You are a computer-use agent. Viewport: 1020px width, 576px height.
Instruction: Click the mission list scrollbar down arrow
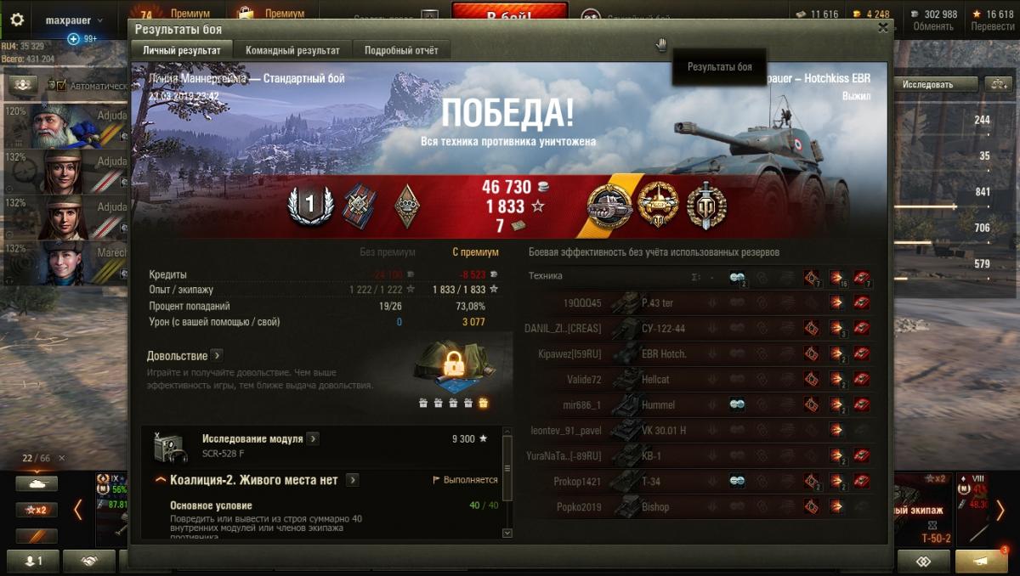pos(507,533)
